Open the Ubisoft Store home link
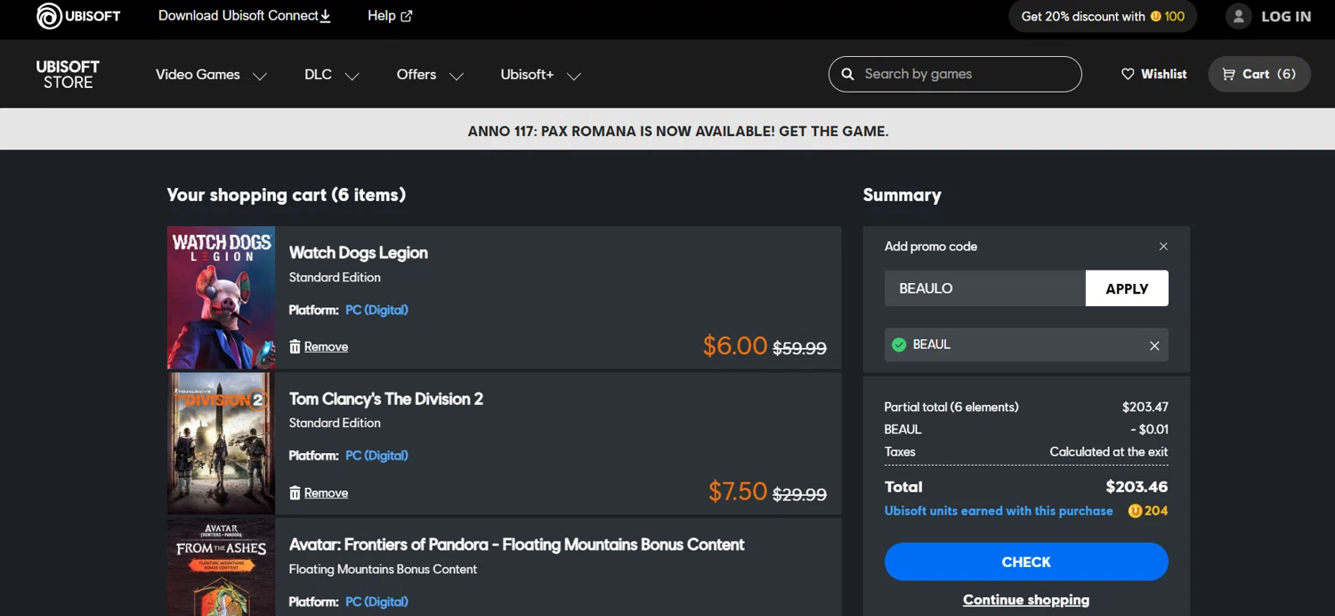Screen dimensions: 1335x616 pyautogui.click(x=68, y=75)
